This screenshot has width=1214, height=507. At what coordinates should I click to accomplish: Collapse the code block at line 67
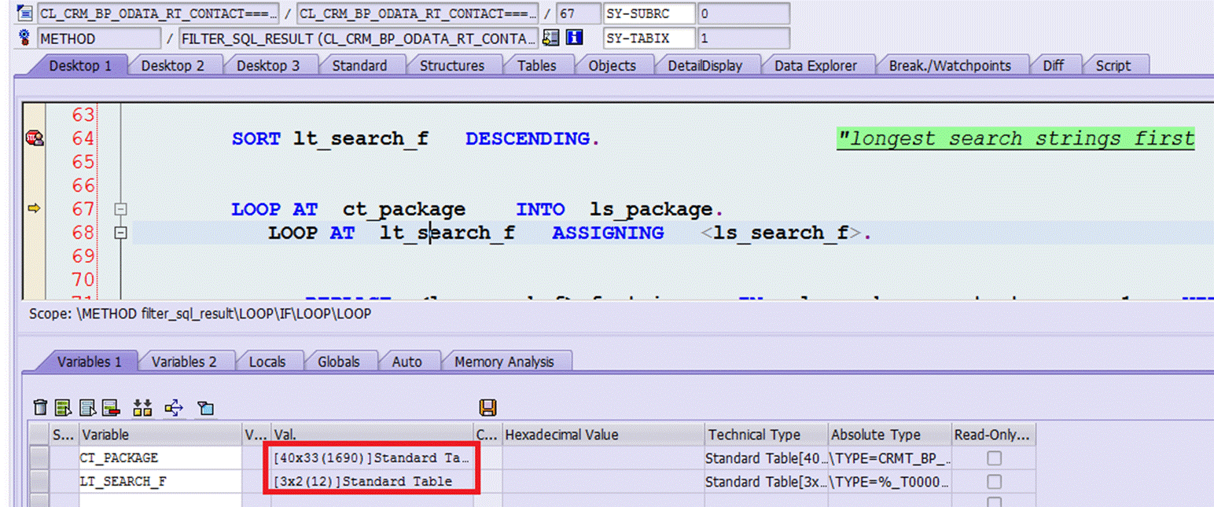coord(120,209)
